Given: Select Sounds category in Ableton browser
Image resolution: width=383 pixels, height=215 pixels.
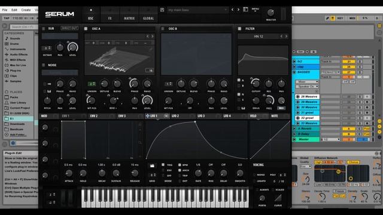Looking at the screenshot, I should click(15, 38).
